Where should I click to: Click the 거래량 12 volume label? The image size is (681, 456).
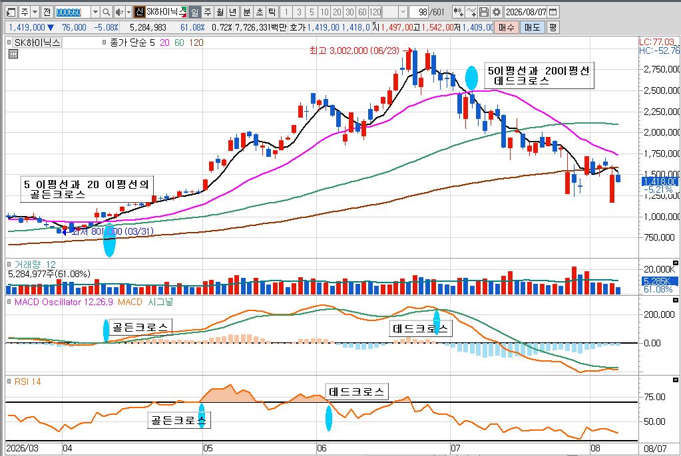35,265
